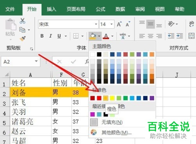Image resolution: width=196 pixels, height=144 pixels.
Task: Toggle Bold formatting
Action: [x=42, y=36]
